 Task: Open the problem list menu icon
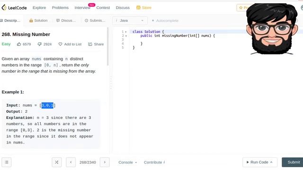[x=7, y=162]
